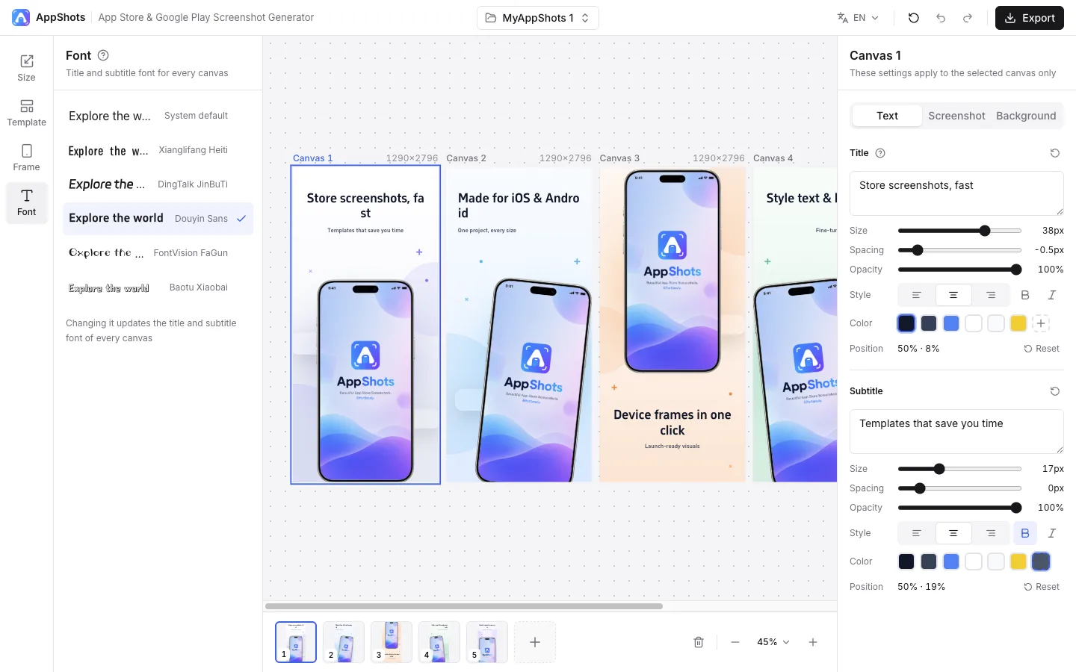Image resolution: width=1076 pixels, height=672 pixels.
Task: Click the Title Spacing slider
Action: tap(959, 250)
